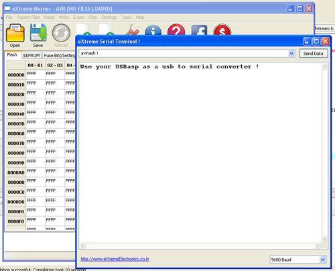Viewport: 335px width, 271px height.
Task: Open the Tools menu
Action: pos(126,17)
